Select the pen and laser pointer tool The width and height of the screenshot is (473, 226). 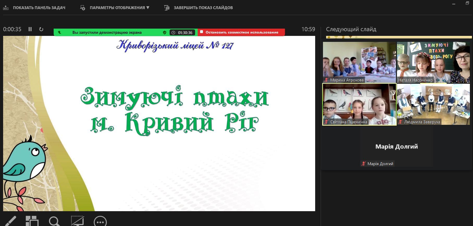coord(10,221)
